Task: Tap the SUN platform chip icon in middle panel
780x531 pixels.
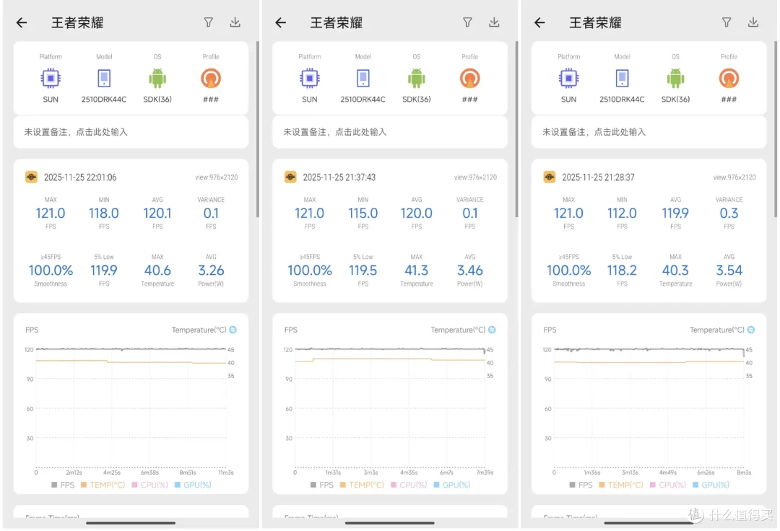Action: click(x=309, y=78)
